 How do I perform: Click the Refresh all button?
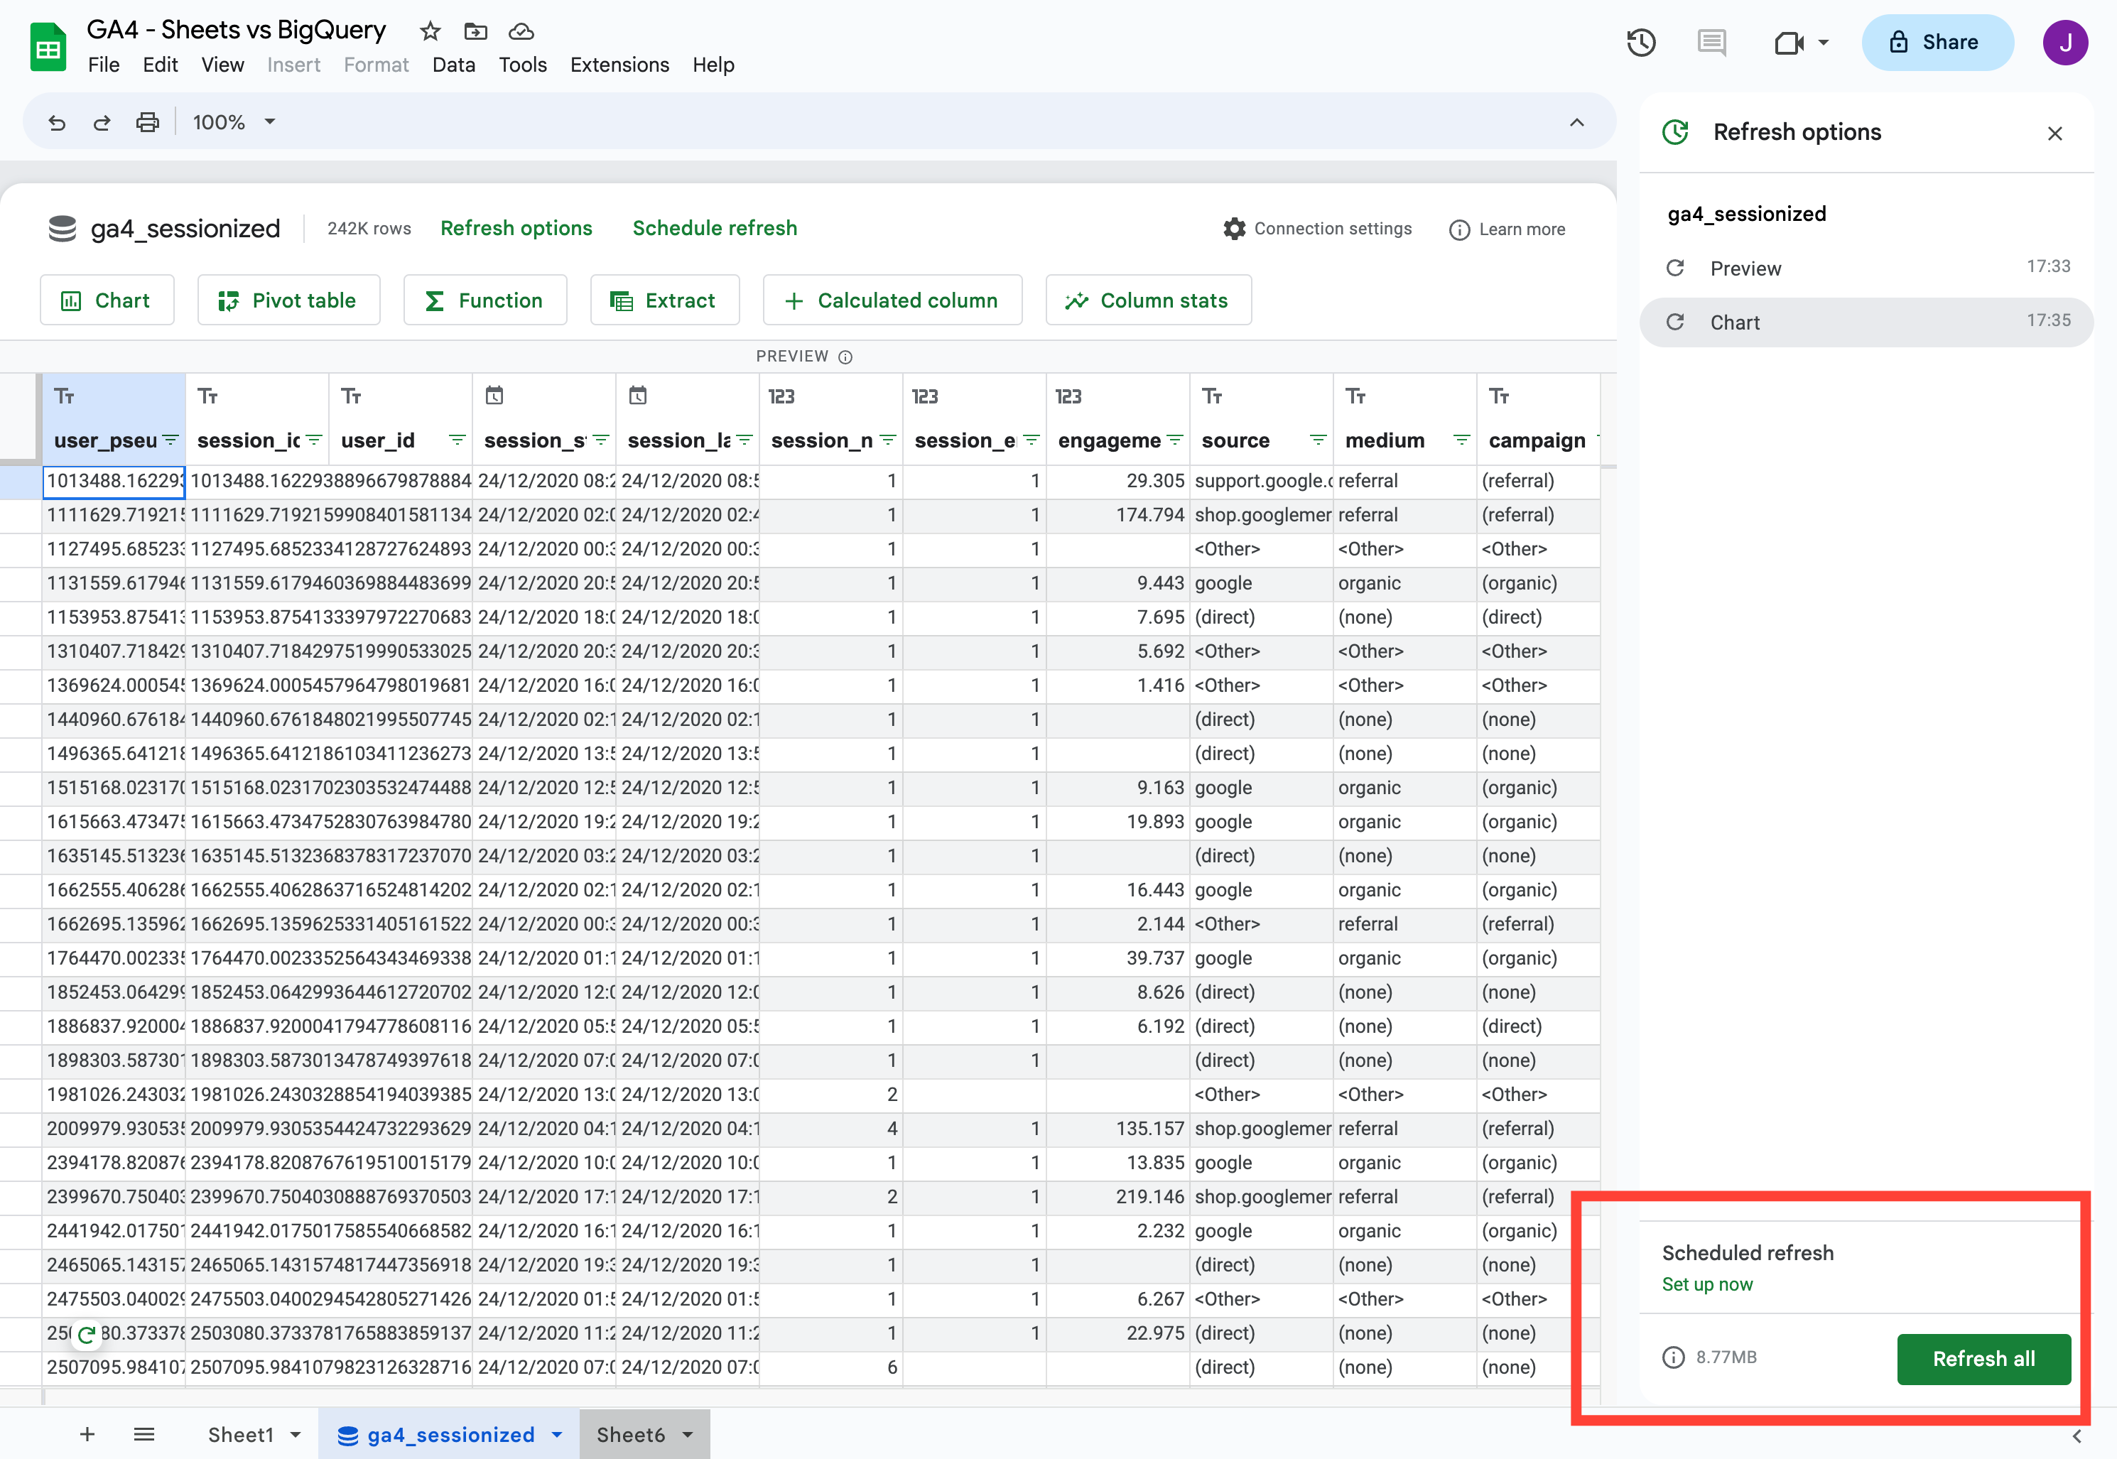(x=1983, y=1360)
